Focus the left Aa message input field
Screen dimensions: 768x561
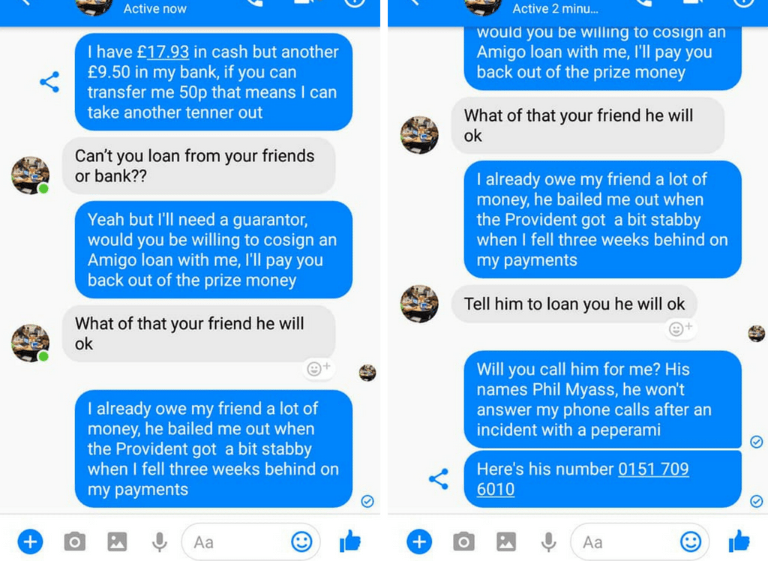(250, 542)
